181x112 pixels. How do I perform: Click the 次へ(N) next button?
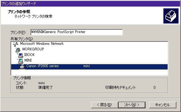(132, 105)
